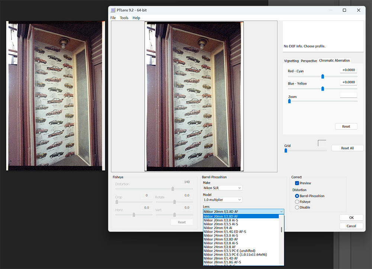Click the empty Zoom value field

tap(349, 95)
